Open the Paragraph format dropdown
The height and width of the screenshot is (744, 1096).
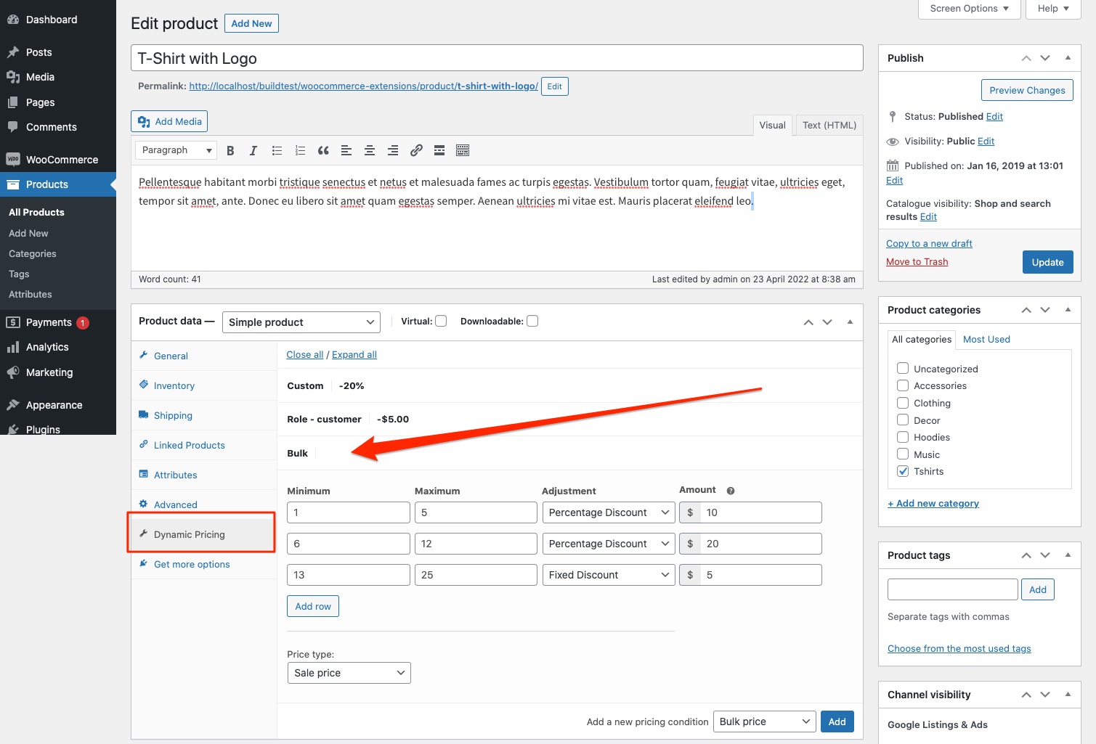coord(176,150)
